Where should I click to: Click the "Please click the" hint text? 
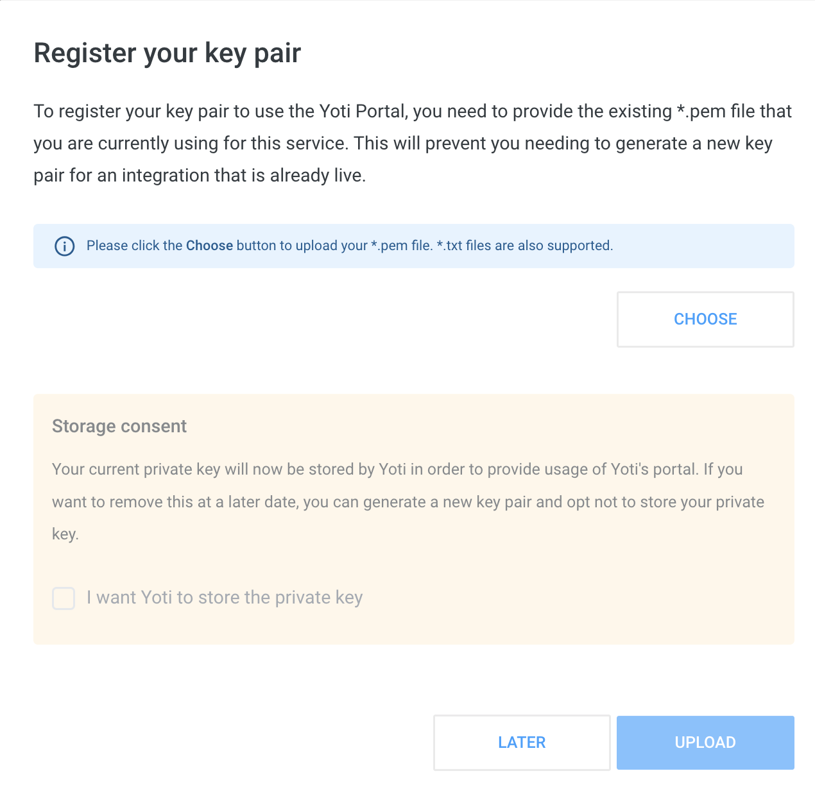tap(135, 246)
